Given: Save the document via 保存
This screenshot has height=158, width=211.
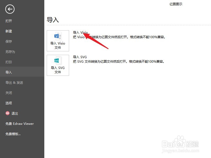Looking at the screenshot, I should (9, 41).
